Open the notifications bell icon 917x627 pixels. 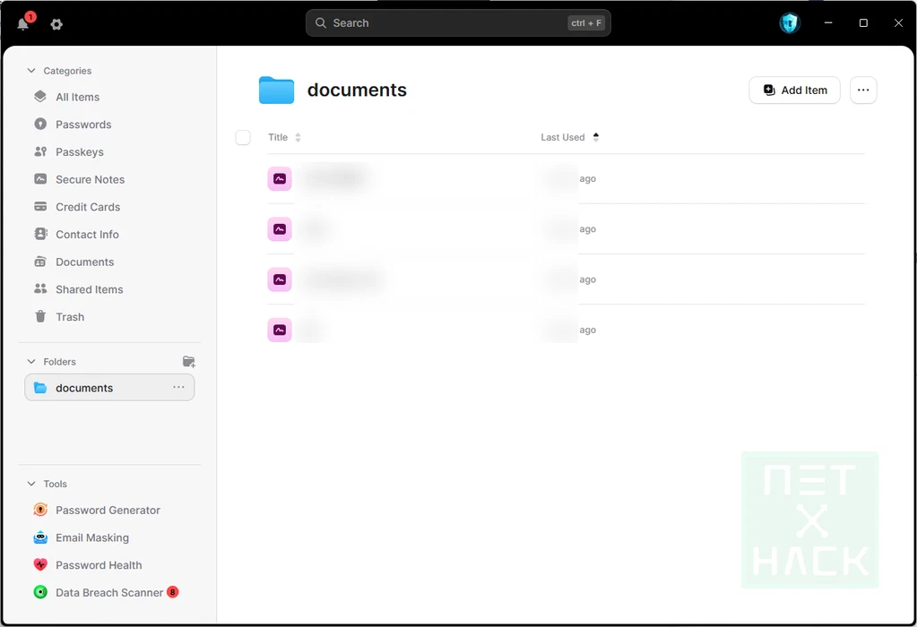coord(23,24)
